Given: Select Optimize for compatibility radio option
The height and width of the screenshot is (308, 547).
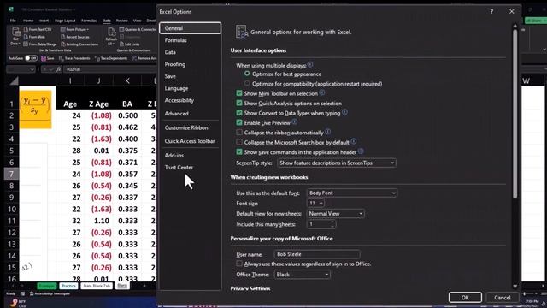Looking at the screenshot, I should pyautogui.click(x=247, y=84).
